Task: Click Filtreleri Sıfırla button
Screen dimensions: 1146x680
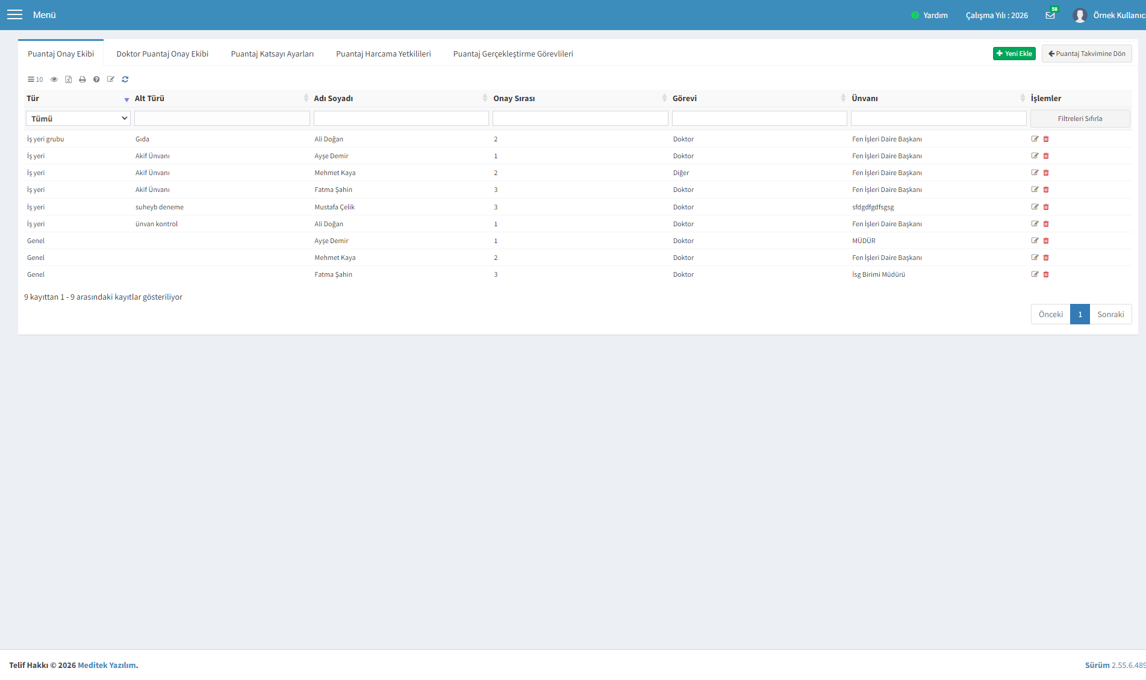Action: tap(1080, 119)
